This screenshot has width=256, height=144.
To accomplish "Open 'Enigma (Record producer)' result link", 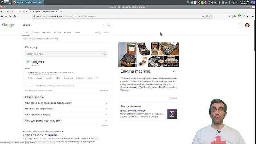I will coord(133,110).
